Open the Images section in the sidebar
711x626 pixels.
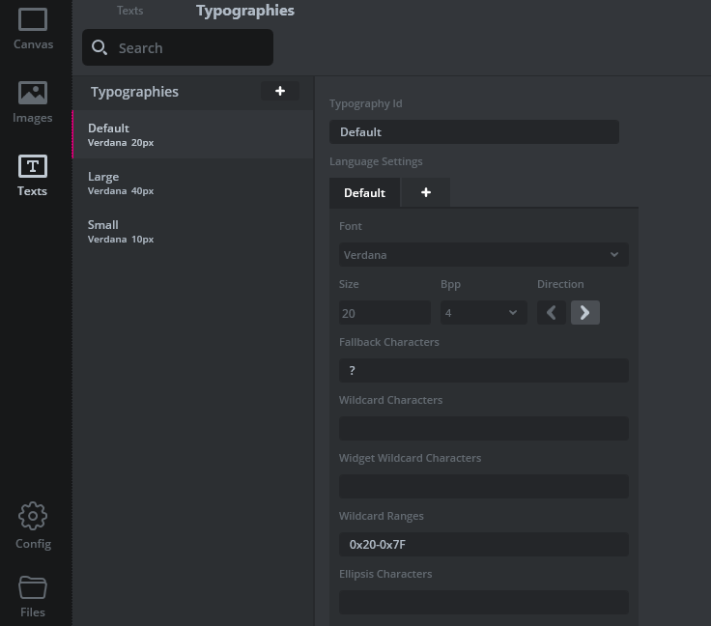[33, 103]
